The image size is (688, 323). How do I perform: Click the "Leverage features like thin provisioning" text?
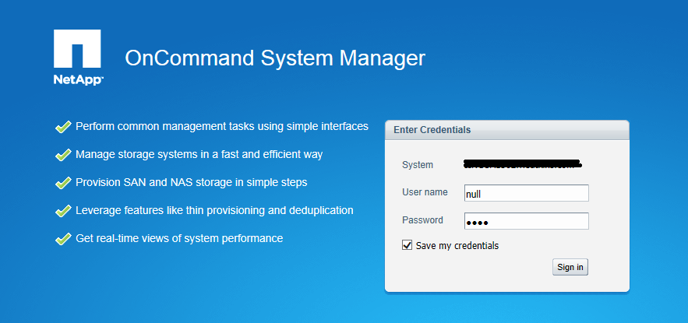[x=214, y=210]
